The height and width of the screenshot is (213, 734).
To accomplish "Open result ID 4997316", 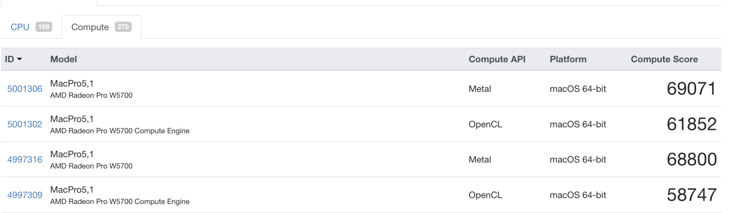I will tap(25, 160).
